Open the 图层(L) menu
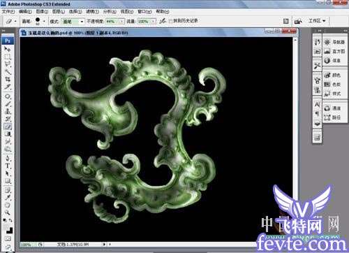The width and height of the screenshot is (349, 253). click(x=59, y=11)
